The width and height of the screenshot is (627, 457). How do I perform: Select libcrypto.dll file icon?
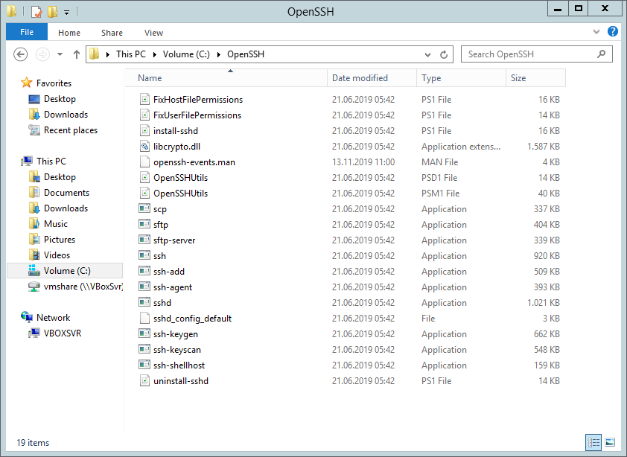144,146
